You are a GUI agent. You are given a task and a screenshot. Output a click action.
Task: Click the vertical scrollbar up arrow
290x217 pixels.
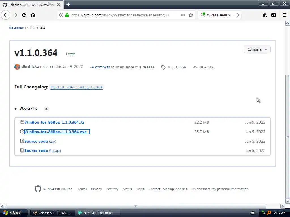pos(288,23)
